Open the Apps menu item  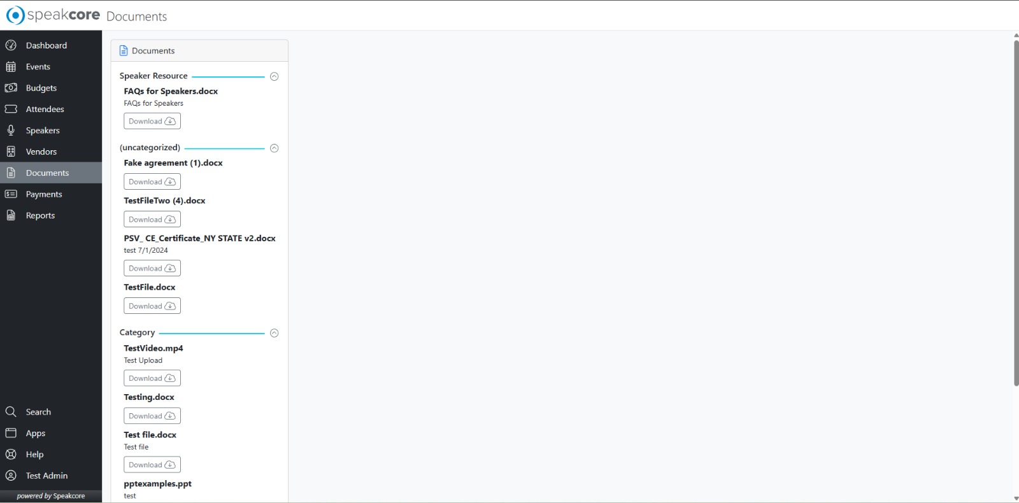[51, 433]
